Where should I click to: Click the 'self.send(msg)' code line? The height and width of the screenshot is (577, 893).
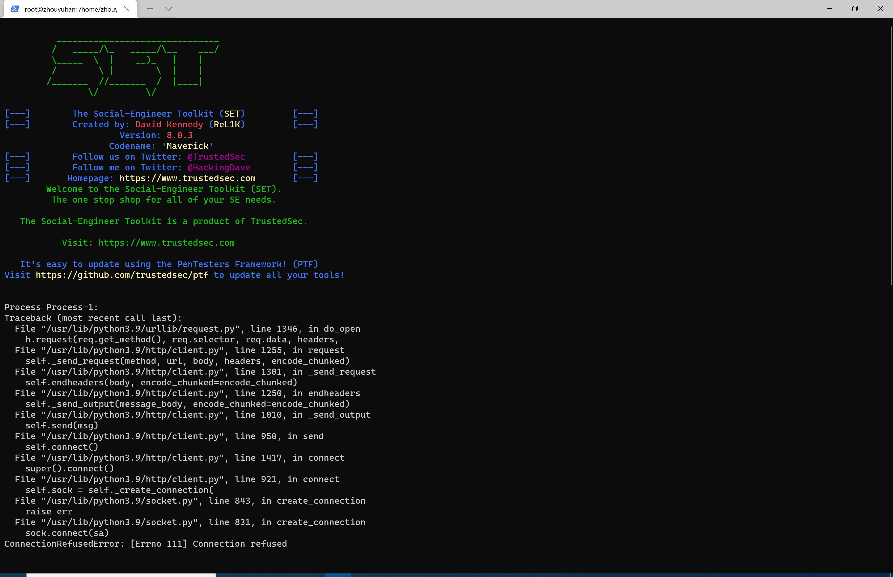pyautogui.click(x=62, y=426)
